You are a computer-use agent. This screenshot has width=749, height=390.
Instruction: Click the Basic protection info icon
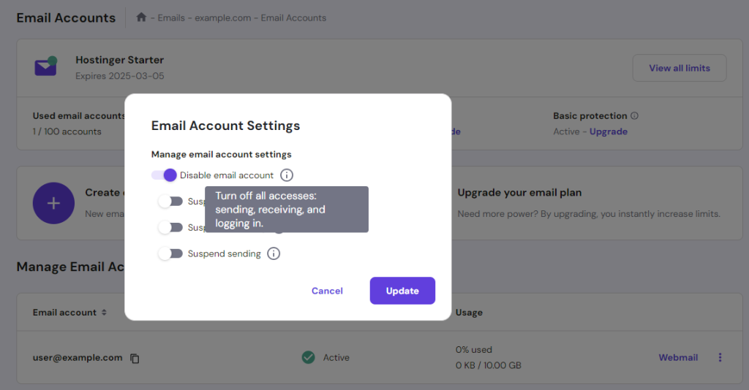(x=634, y=116)
